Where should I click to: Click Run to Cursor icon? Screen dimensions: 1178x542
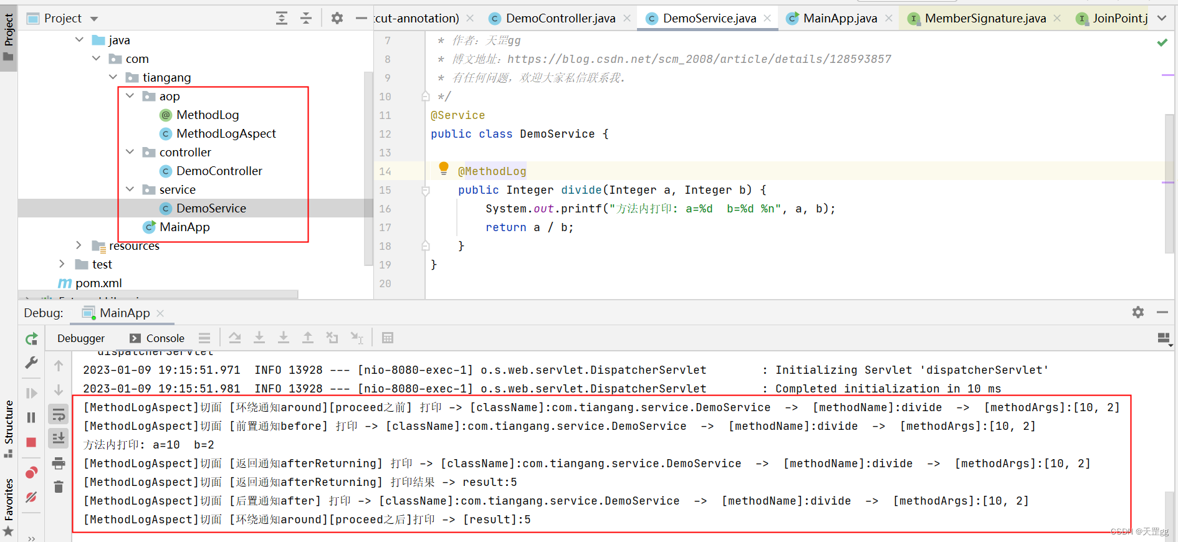pos(357,338)
